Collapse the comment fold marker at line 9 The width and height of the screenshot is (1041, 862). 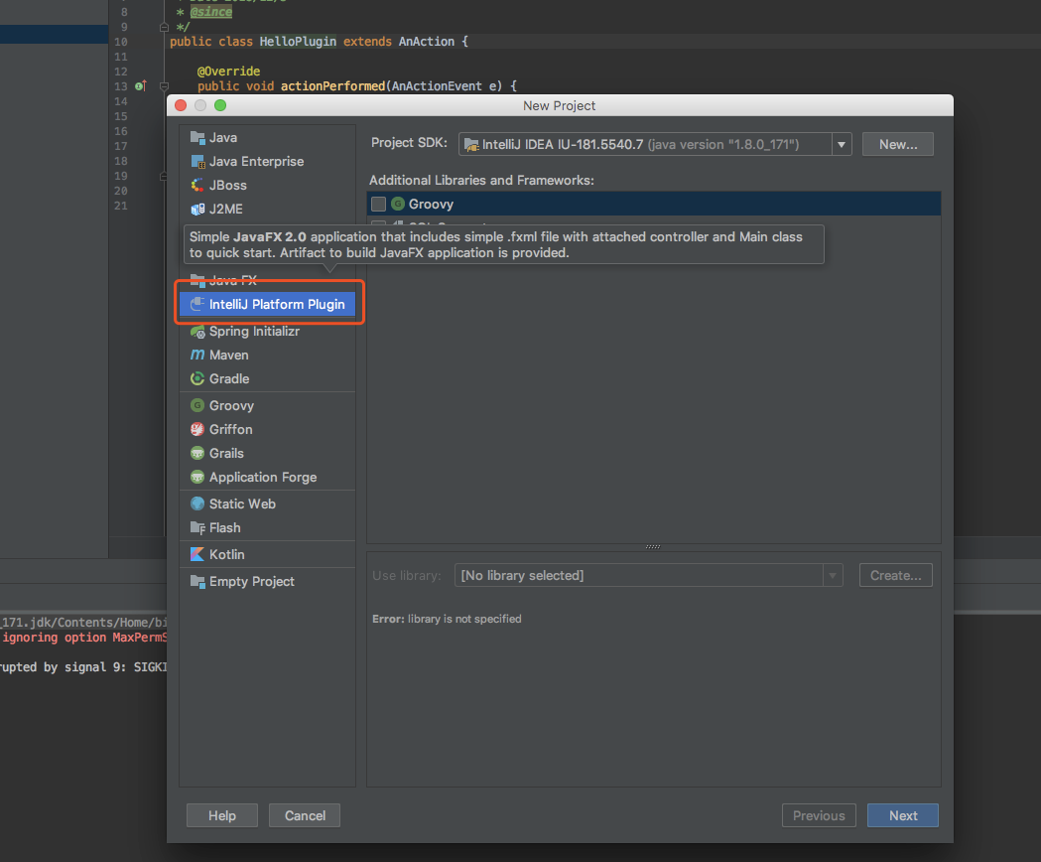[x=164, y=27]
